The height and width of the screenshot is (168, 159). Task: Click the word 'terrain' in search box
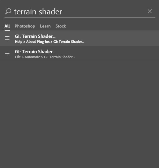tap(25, 12)
